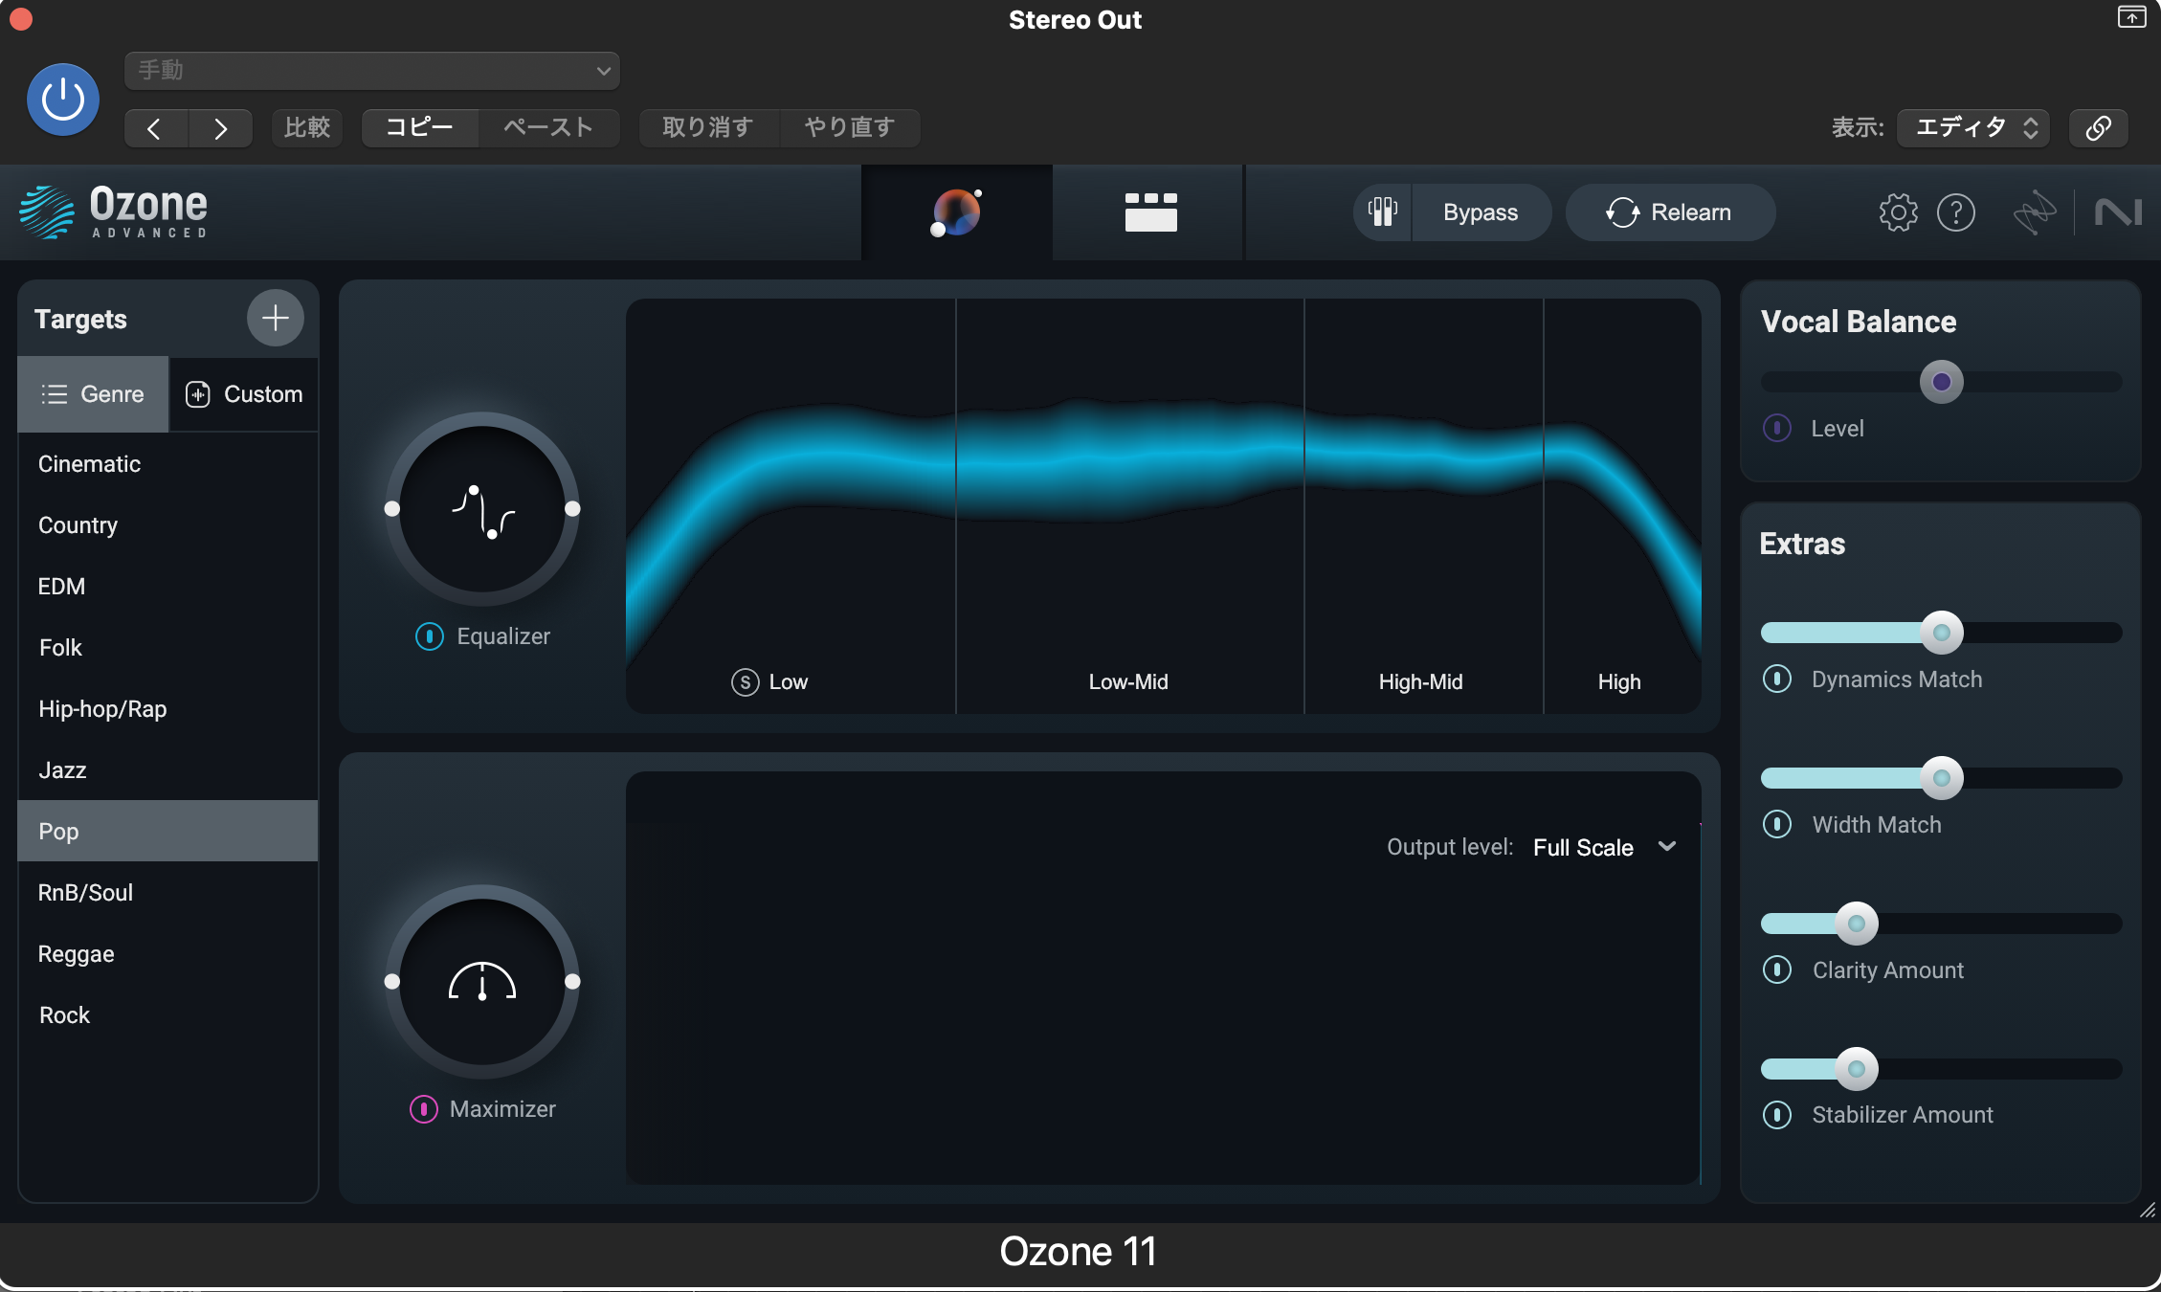This screenshot has height=1292, width=2161.
Task: Open the エディタ view dropdown
Action: pyautogui.click(x=1973, y=128)
